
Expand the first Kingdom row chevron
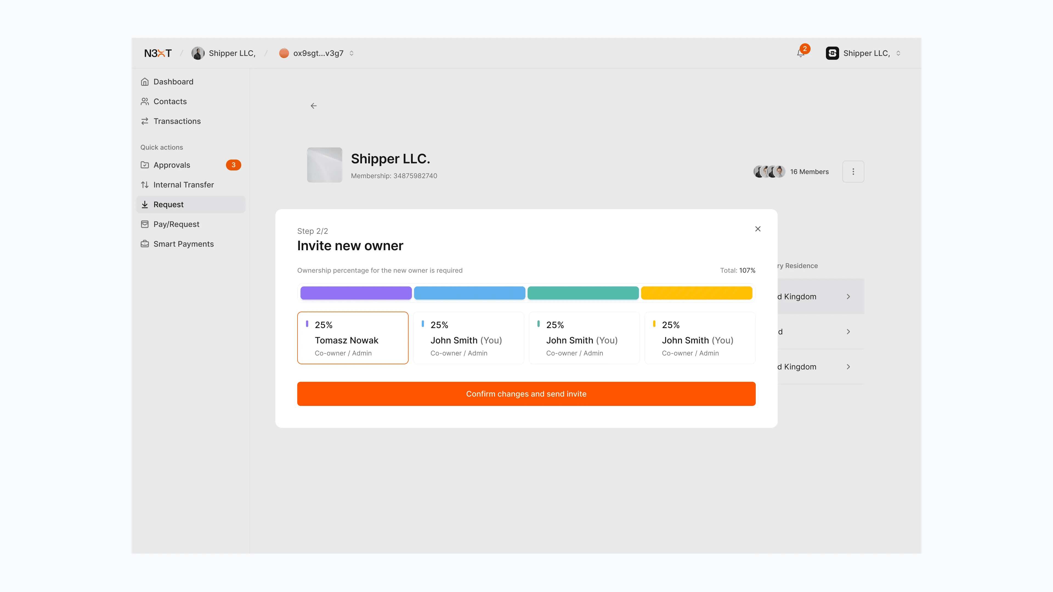[848, 297]
